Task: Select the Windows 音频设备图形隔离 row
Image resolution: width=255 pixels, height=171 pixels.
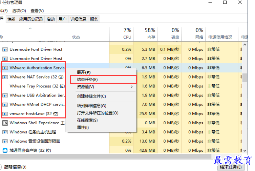Action: click(121, 141)
